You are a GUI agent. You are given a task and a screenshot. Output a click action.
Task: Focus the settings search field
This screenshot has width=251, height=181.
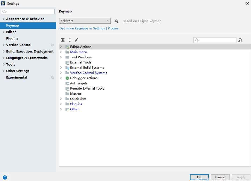28,11
